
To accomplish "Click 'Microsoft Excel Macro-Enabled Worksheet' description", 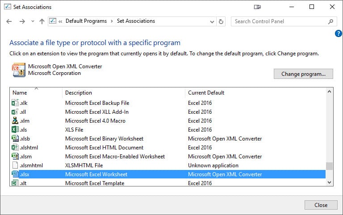I will tap(115, 157).
